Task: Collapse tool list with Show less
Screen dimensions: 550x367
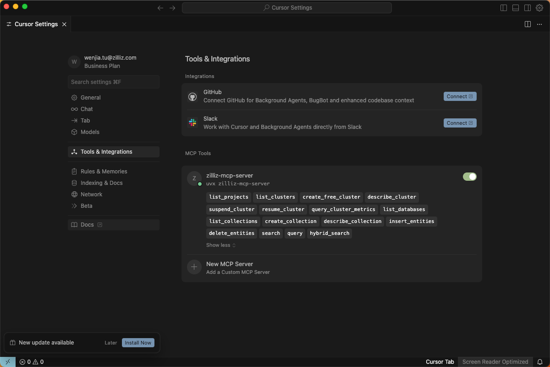Action: [220, 245]
